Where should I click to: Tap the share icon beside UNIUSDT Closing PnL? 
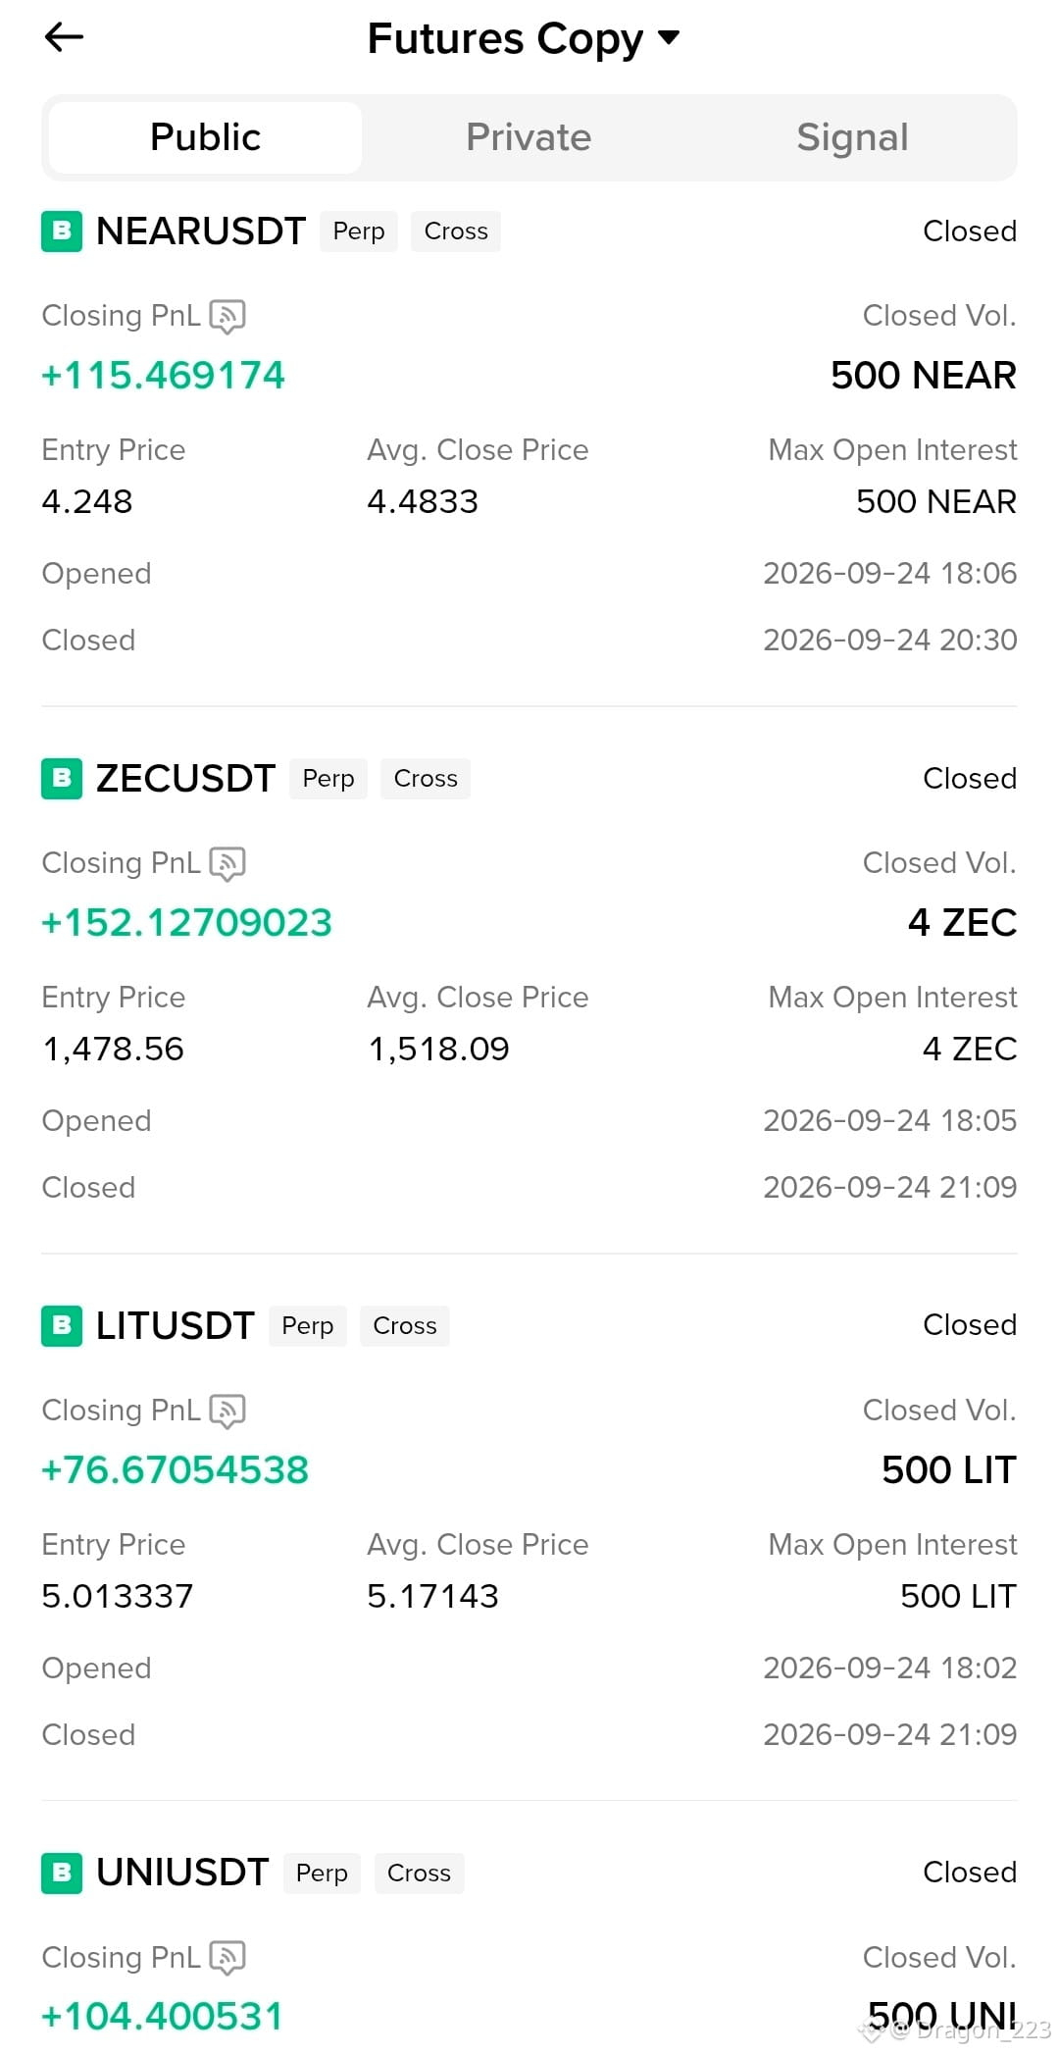click(227, 1958)
